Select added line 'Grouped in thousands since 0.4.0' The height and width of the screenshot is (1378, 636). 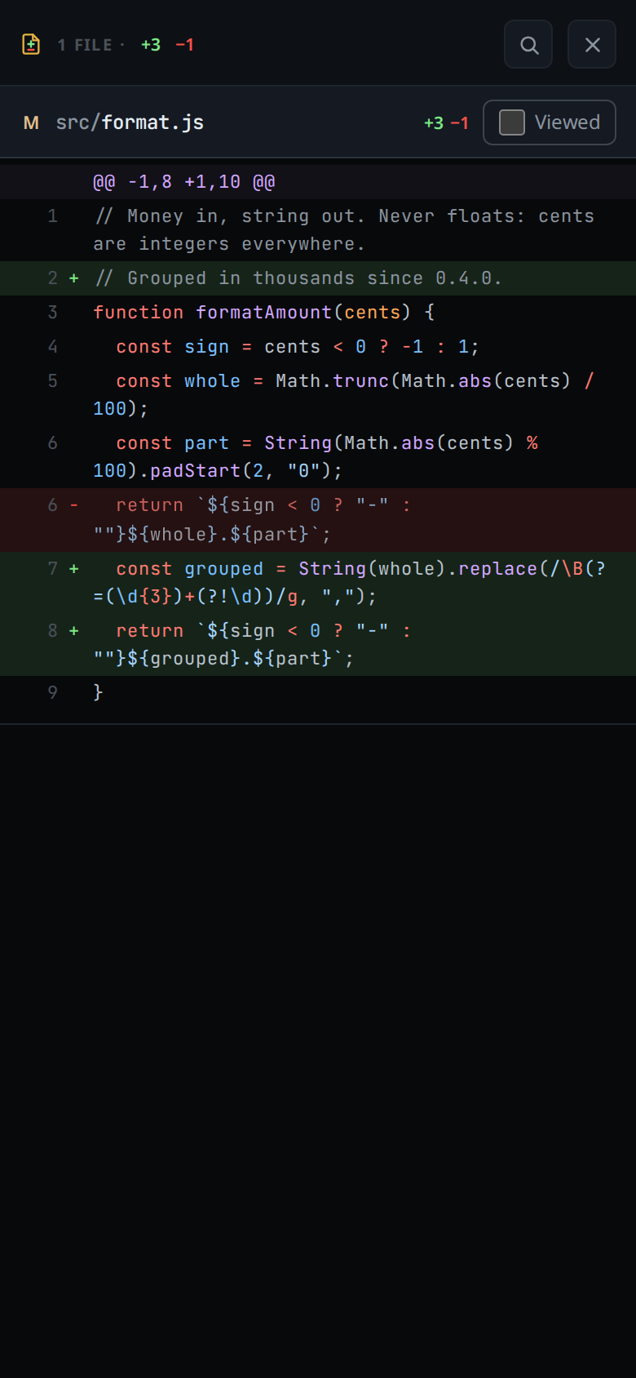click(318, 278)
